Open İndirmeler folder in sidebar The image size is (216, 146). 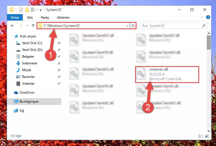(27, 63)
